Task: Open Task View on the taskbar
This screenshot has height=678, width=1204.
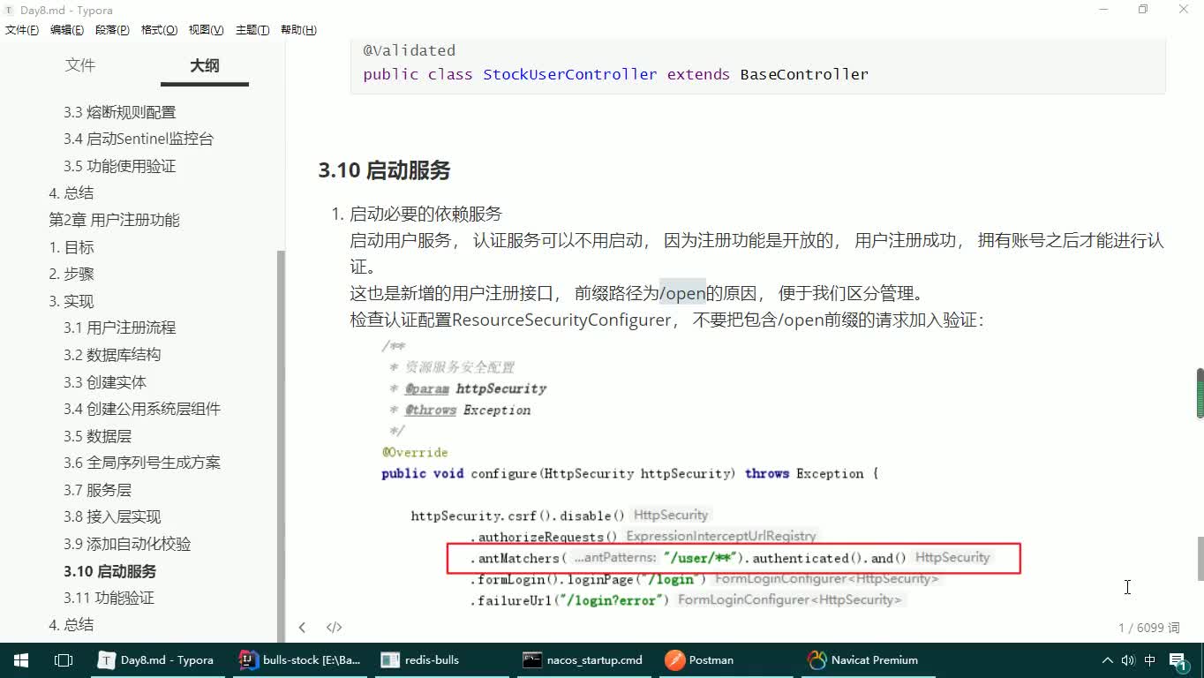Action: pos(64,659)
